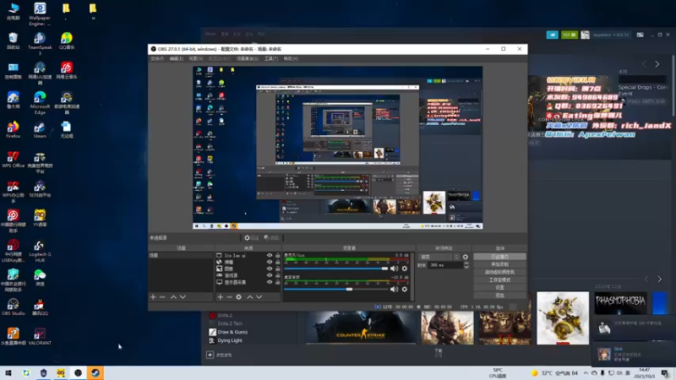Image resolution: width=676 pixels, height=380 pixels.
Task: Toggle visibility of the 弹幕 source
Action: (270, 262)
